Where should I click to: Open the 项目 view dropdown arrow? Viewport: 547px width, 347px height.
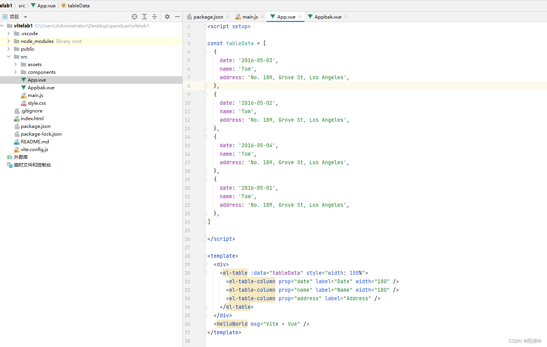[25, 17]
